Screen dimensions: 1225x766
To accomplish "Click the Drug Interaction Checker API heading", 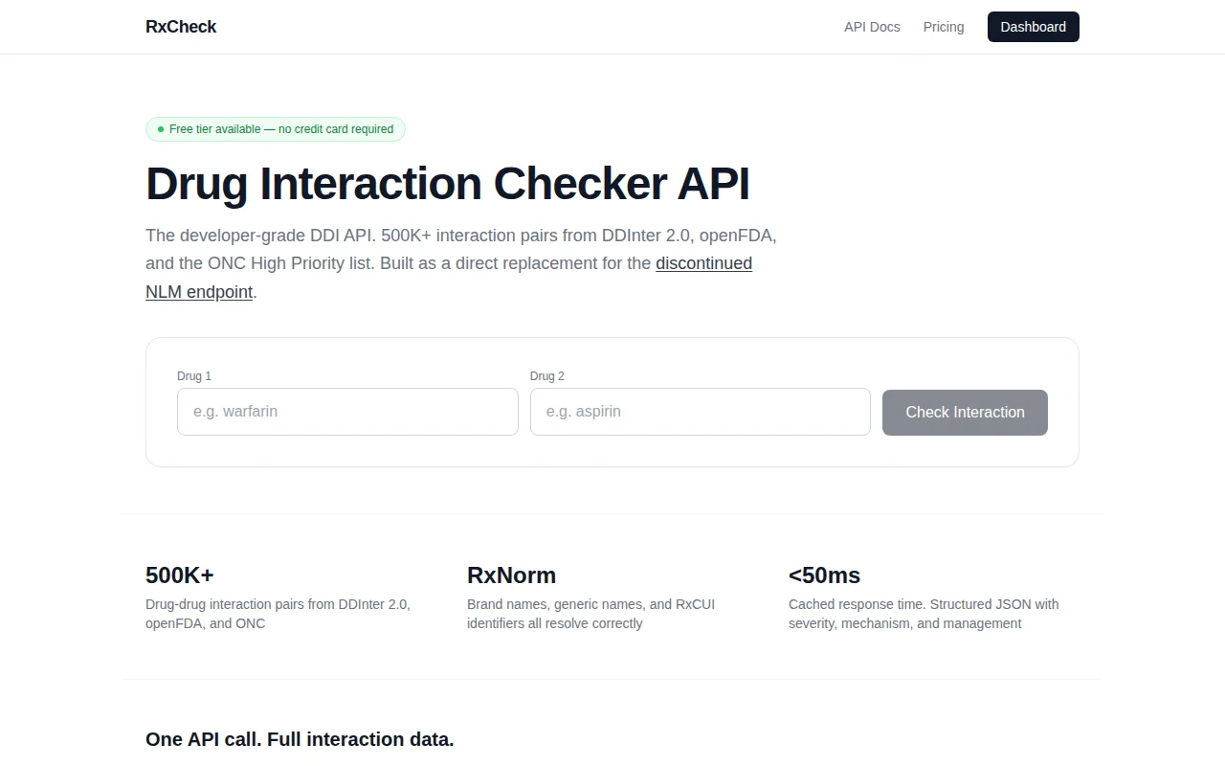I will coord(448,183).
